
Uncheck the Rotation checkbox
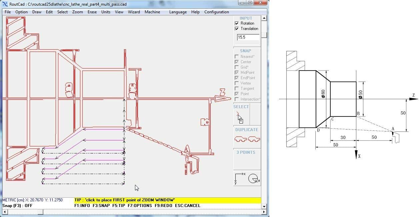(x=237, y=23)
